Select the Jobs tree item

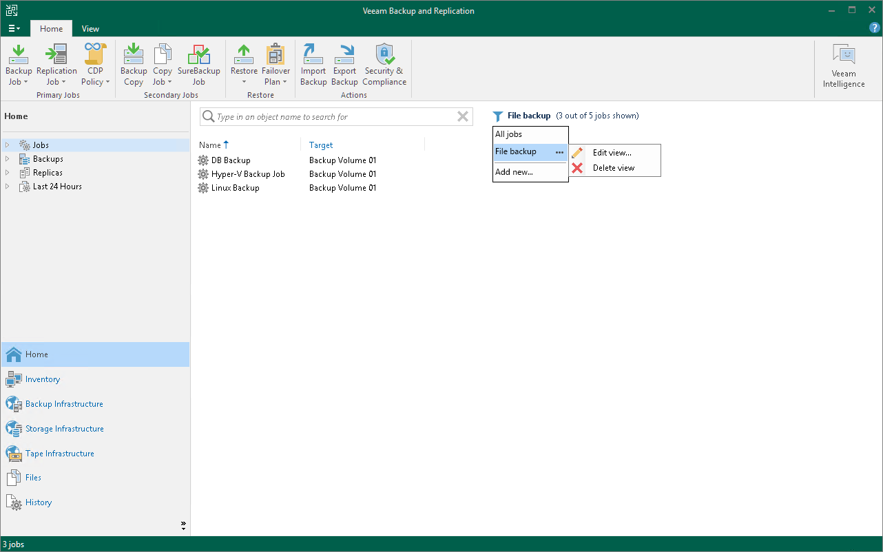[95, 145]
